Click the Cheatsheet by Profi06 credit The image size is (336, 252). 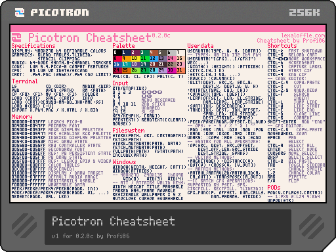coord(291,41)
